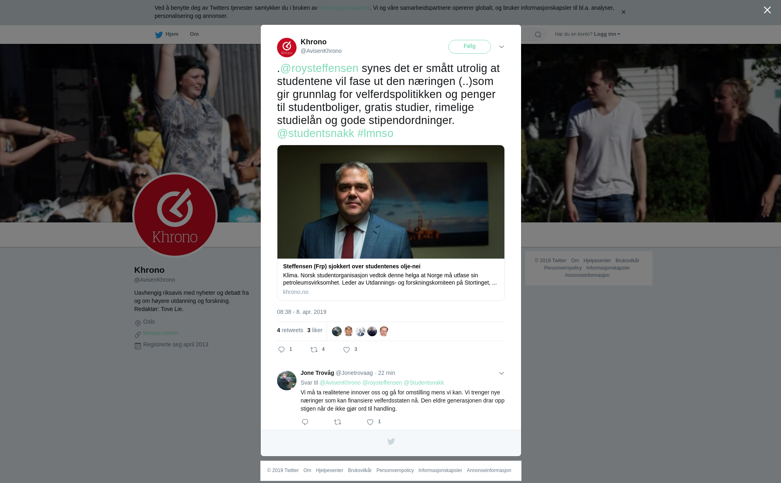Click the search magnifier icon
The image size is (781, 483).
click(x=538, y=35)
